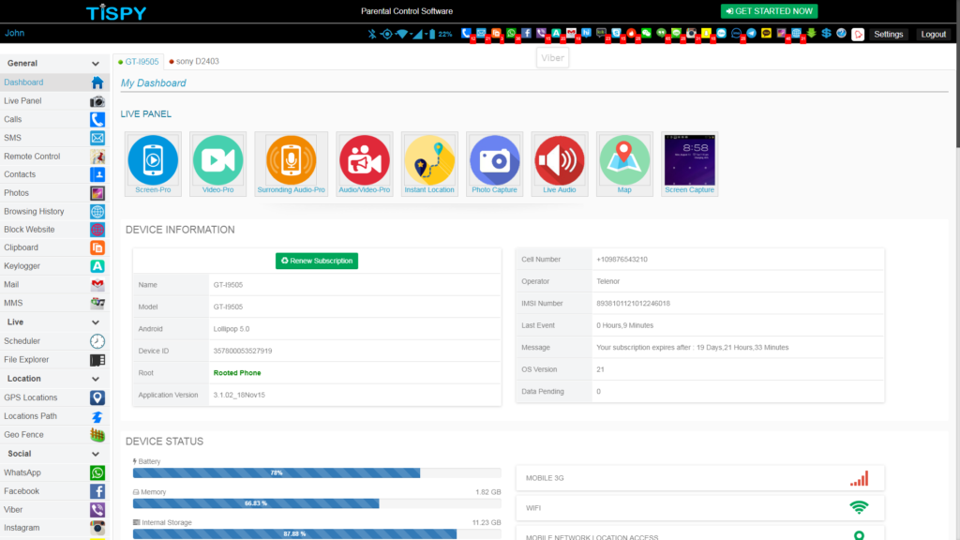Viewport: 960px width, 540px height.
Task: Launch the Video-Pro live feature
Action: pyautogui.click(x=217, y=159)
